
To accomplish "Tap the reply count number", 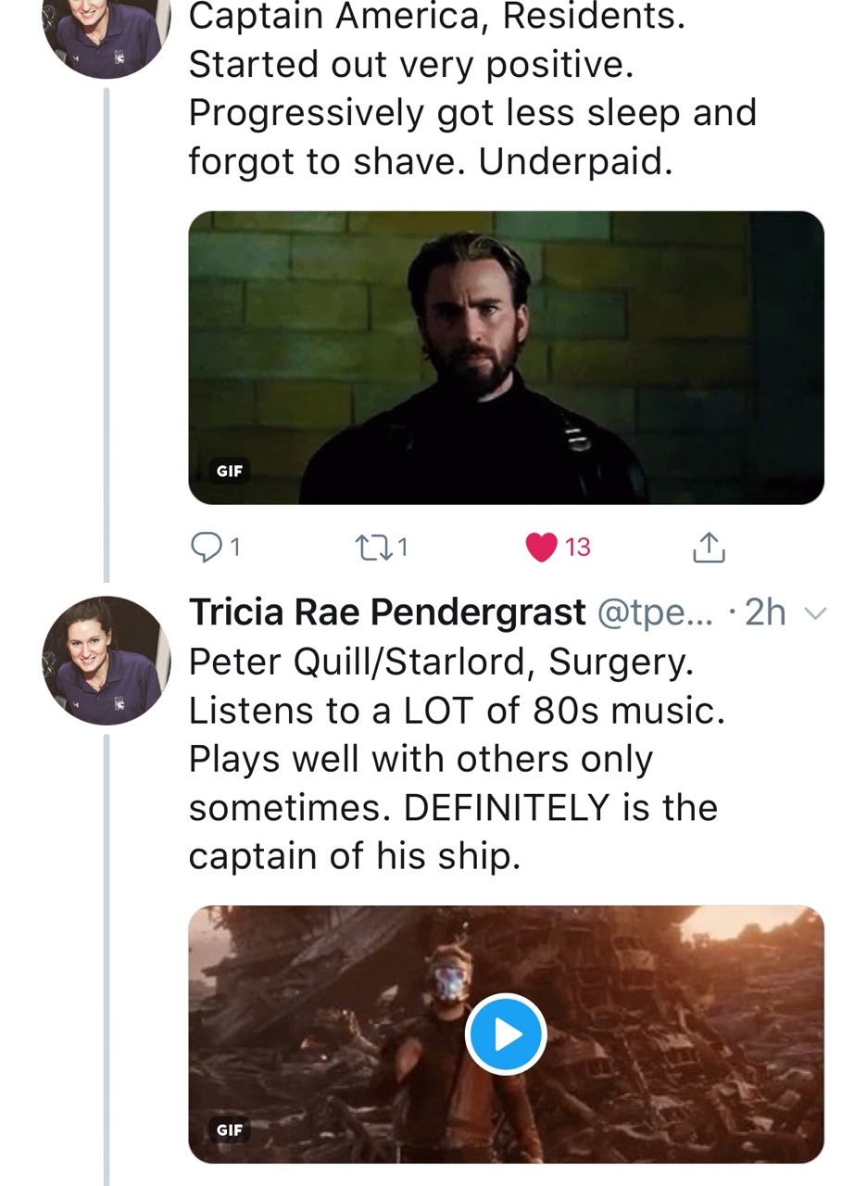I will point(235,549).
